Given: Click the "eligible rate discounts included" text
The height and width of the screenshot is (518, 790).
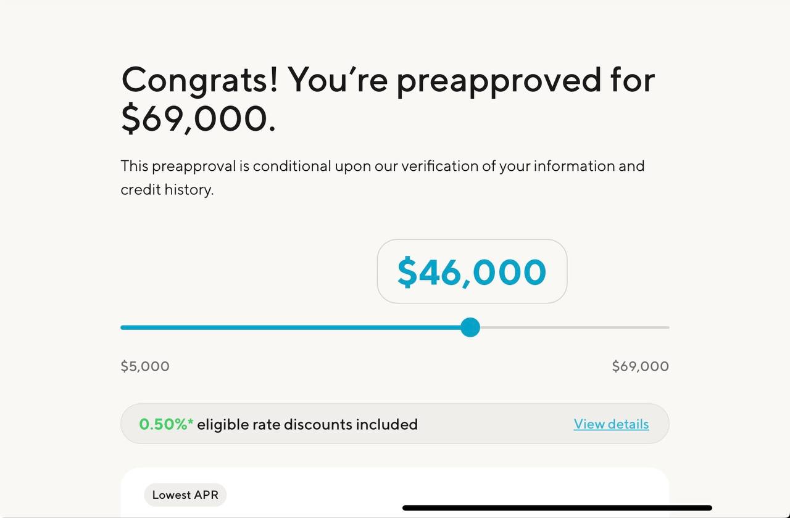Looking at the screenshot, I should 307,424.
